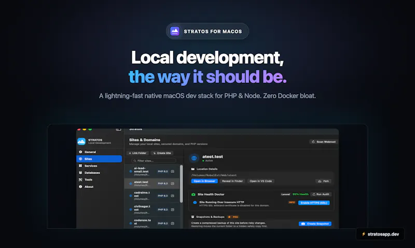Select the codenew.test site row
The width and height of the screenshot is (415, 248).
click(152, 223)
